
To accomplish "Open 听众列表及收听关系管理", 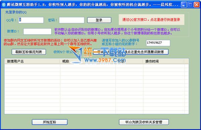I will click(x=144, y=122).
